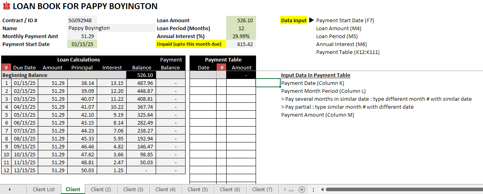
Task: Click the Principal column header
Action: click(x=82, y=67)
